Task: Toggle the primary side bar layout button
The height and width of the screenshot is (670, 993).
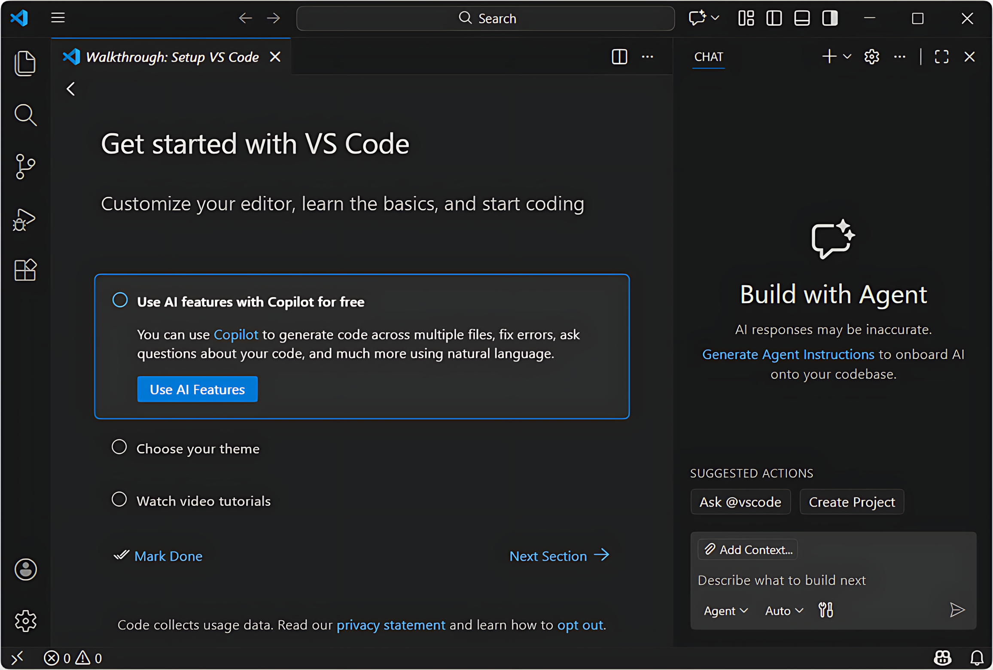Action: [774, 18]
